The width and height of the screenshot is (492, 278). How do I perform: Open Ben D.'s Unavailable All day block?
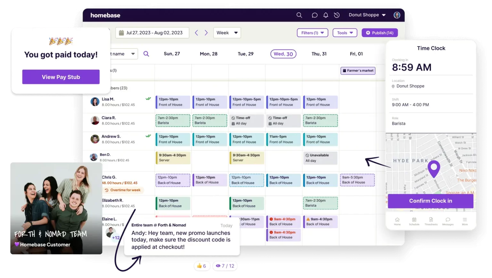coord(320,158)
